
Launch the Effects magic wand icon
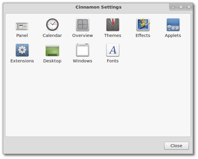(x=143, y=25)
